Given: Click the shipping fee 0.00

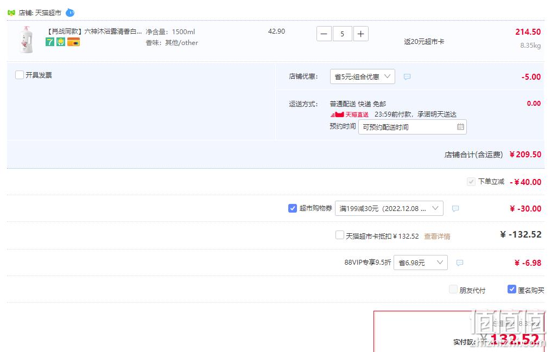Looking at the screenshot, I should 534,104.
